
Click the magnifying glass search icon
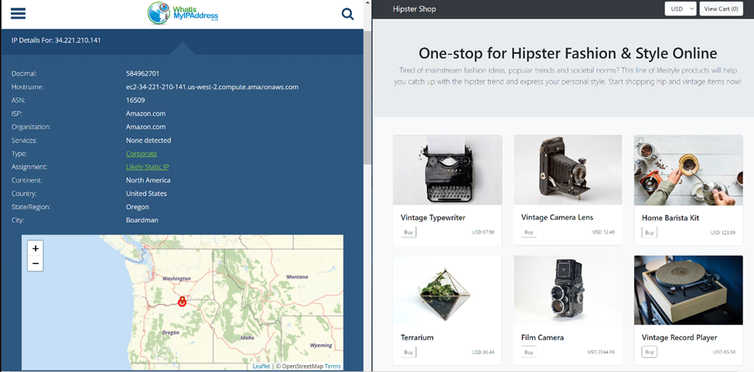(347, 13)
